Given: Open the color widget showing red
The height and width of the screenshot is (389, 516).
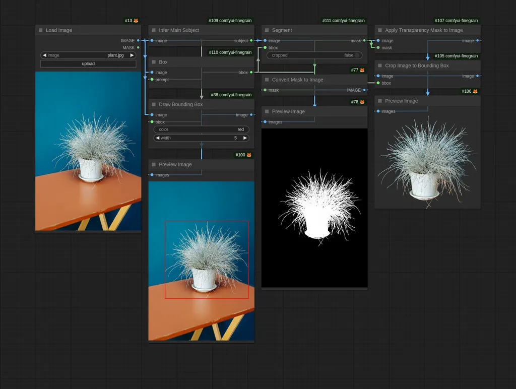Looking at the screenshot, I should click(201, 129).
